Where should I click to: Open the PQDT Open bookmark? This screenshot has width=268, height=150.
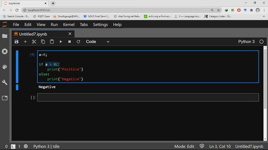[x=41, y=16]
